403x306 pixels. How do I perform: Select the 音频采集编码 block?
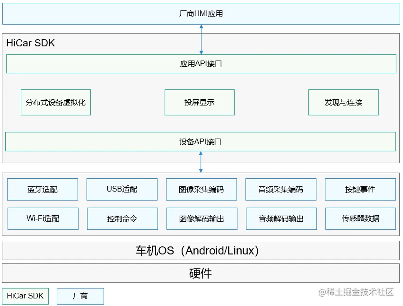click(281, 189)
